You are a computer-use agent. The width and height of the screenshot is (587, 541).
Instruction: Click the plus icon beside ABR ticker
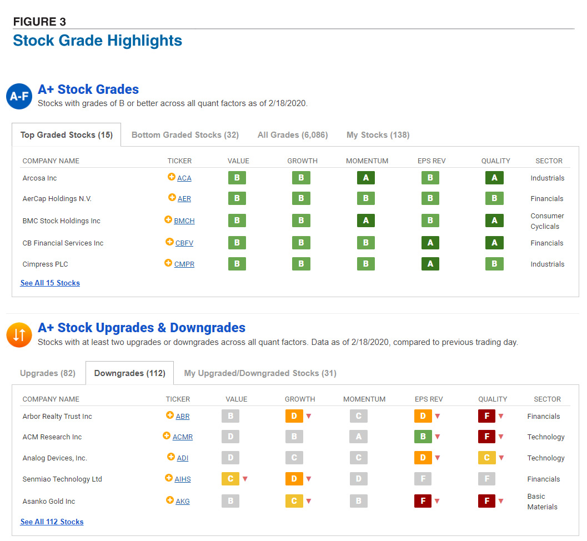[x=169, y=415]
